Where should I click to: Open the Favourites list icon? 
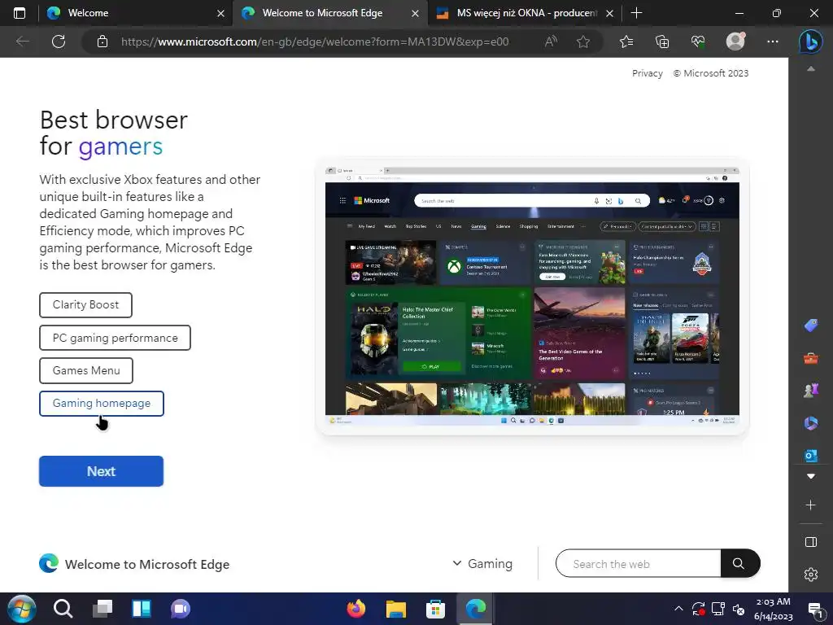pyautogui.click(x=626, y=42)
